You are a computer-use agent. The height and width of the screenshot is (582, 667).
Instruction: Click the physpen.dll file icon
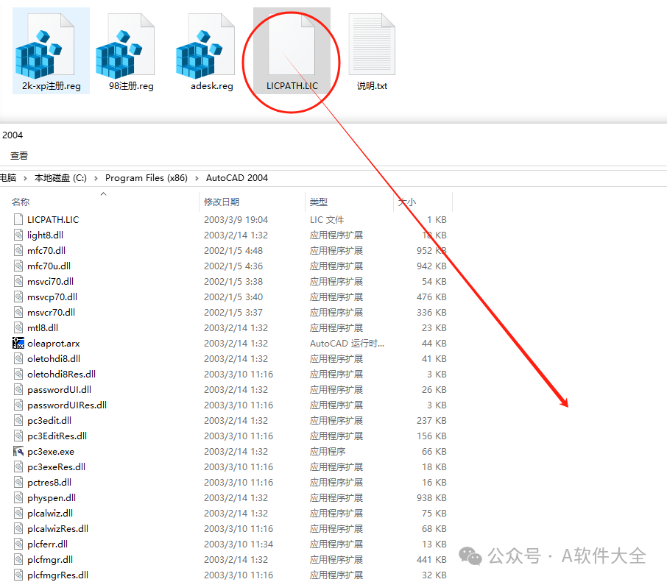18,497
